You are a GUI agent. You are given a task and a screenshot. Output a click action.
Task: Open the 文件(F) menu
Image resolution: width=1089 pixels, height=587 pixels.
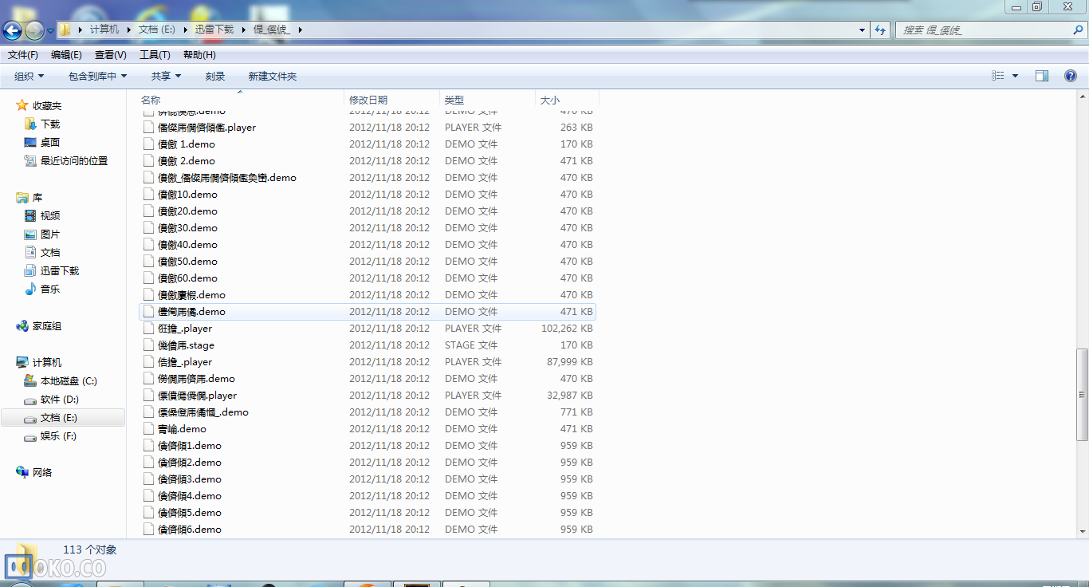click(x=23, y=55)
